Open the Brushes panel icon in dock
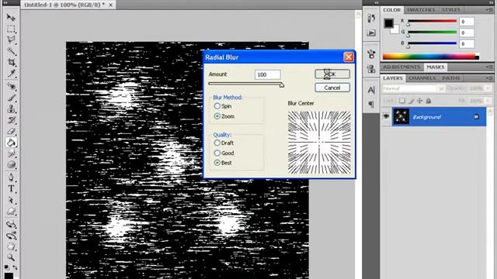 pos(371,53)
